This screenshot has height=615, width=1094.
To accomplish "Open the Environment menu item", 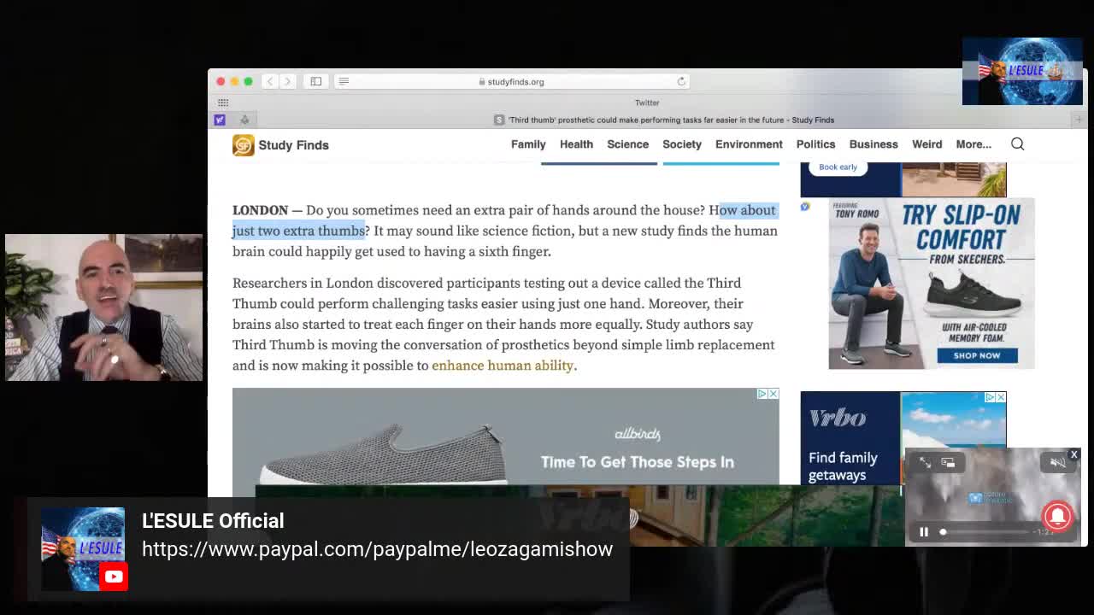I will point(749,144).
